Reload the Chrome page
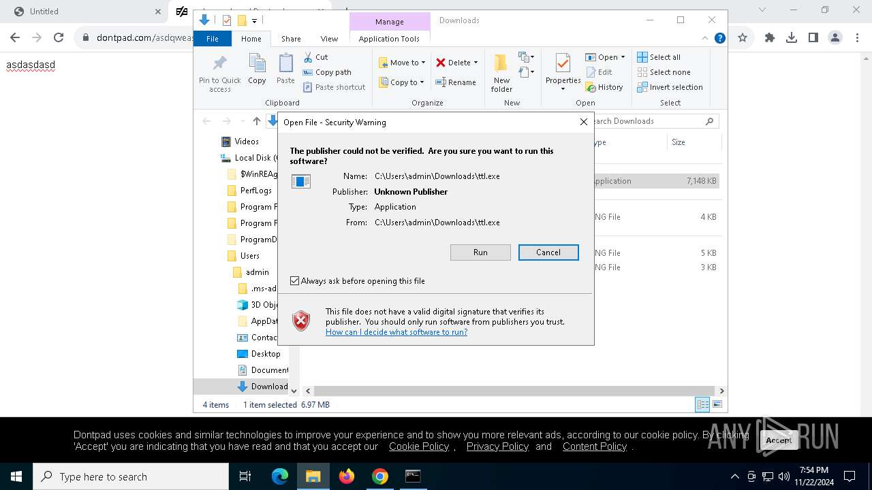 (x=59, y=38)
